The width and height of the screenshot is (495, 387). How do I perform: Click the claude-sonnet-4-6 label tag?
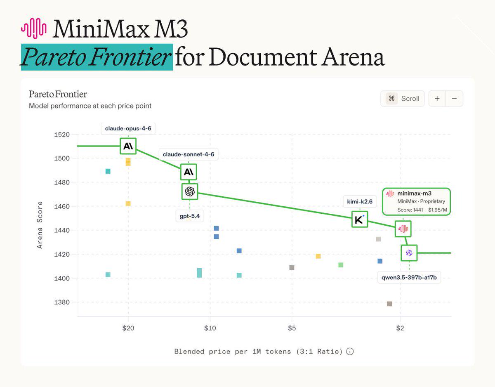coord(189,154)
